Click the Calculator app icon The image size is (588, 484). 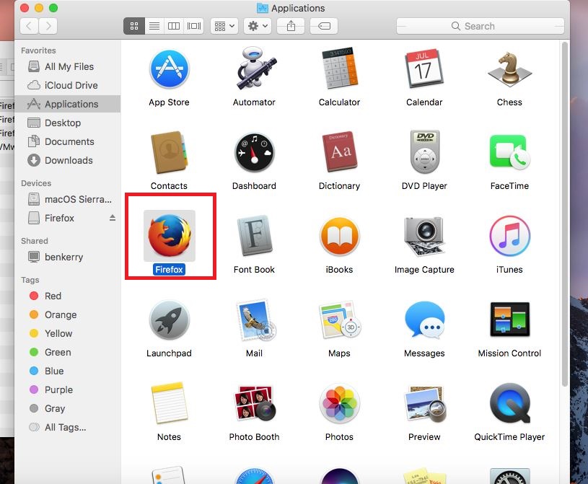point(339,69)
